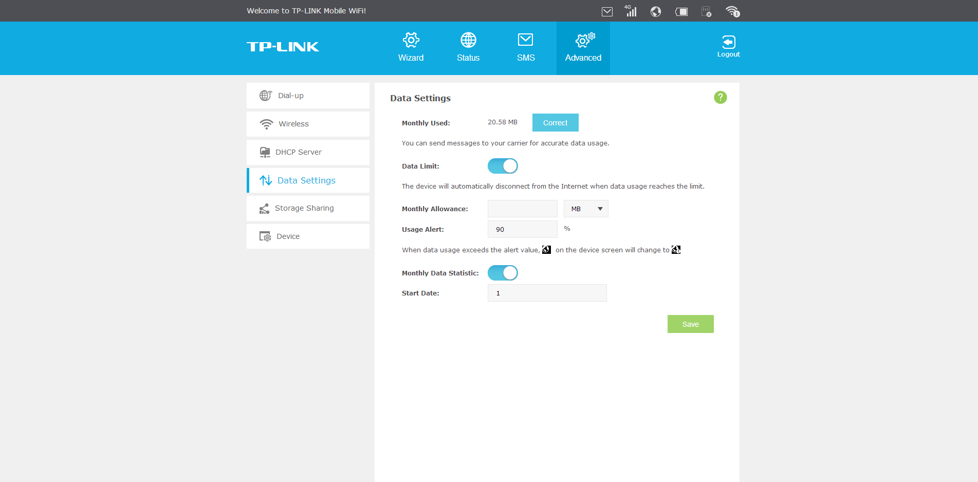Focus the Monthly Allowance input field
978x482 pixels.
pos(522,209)
